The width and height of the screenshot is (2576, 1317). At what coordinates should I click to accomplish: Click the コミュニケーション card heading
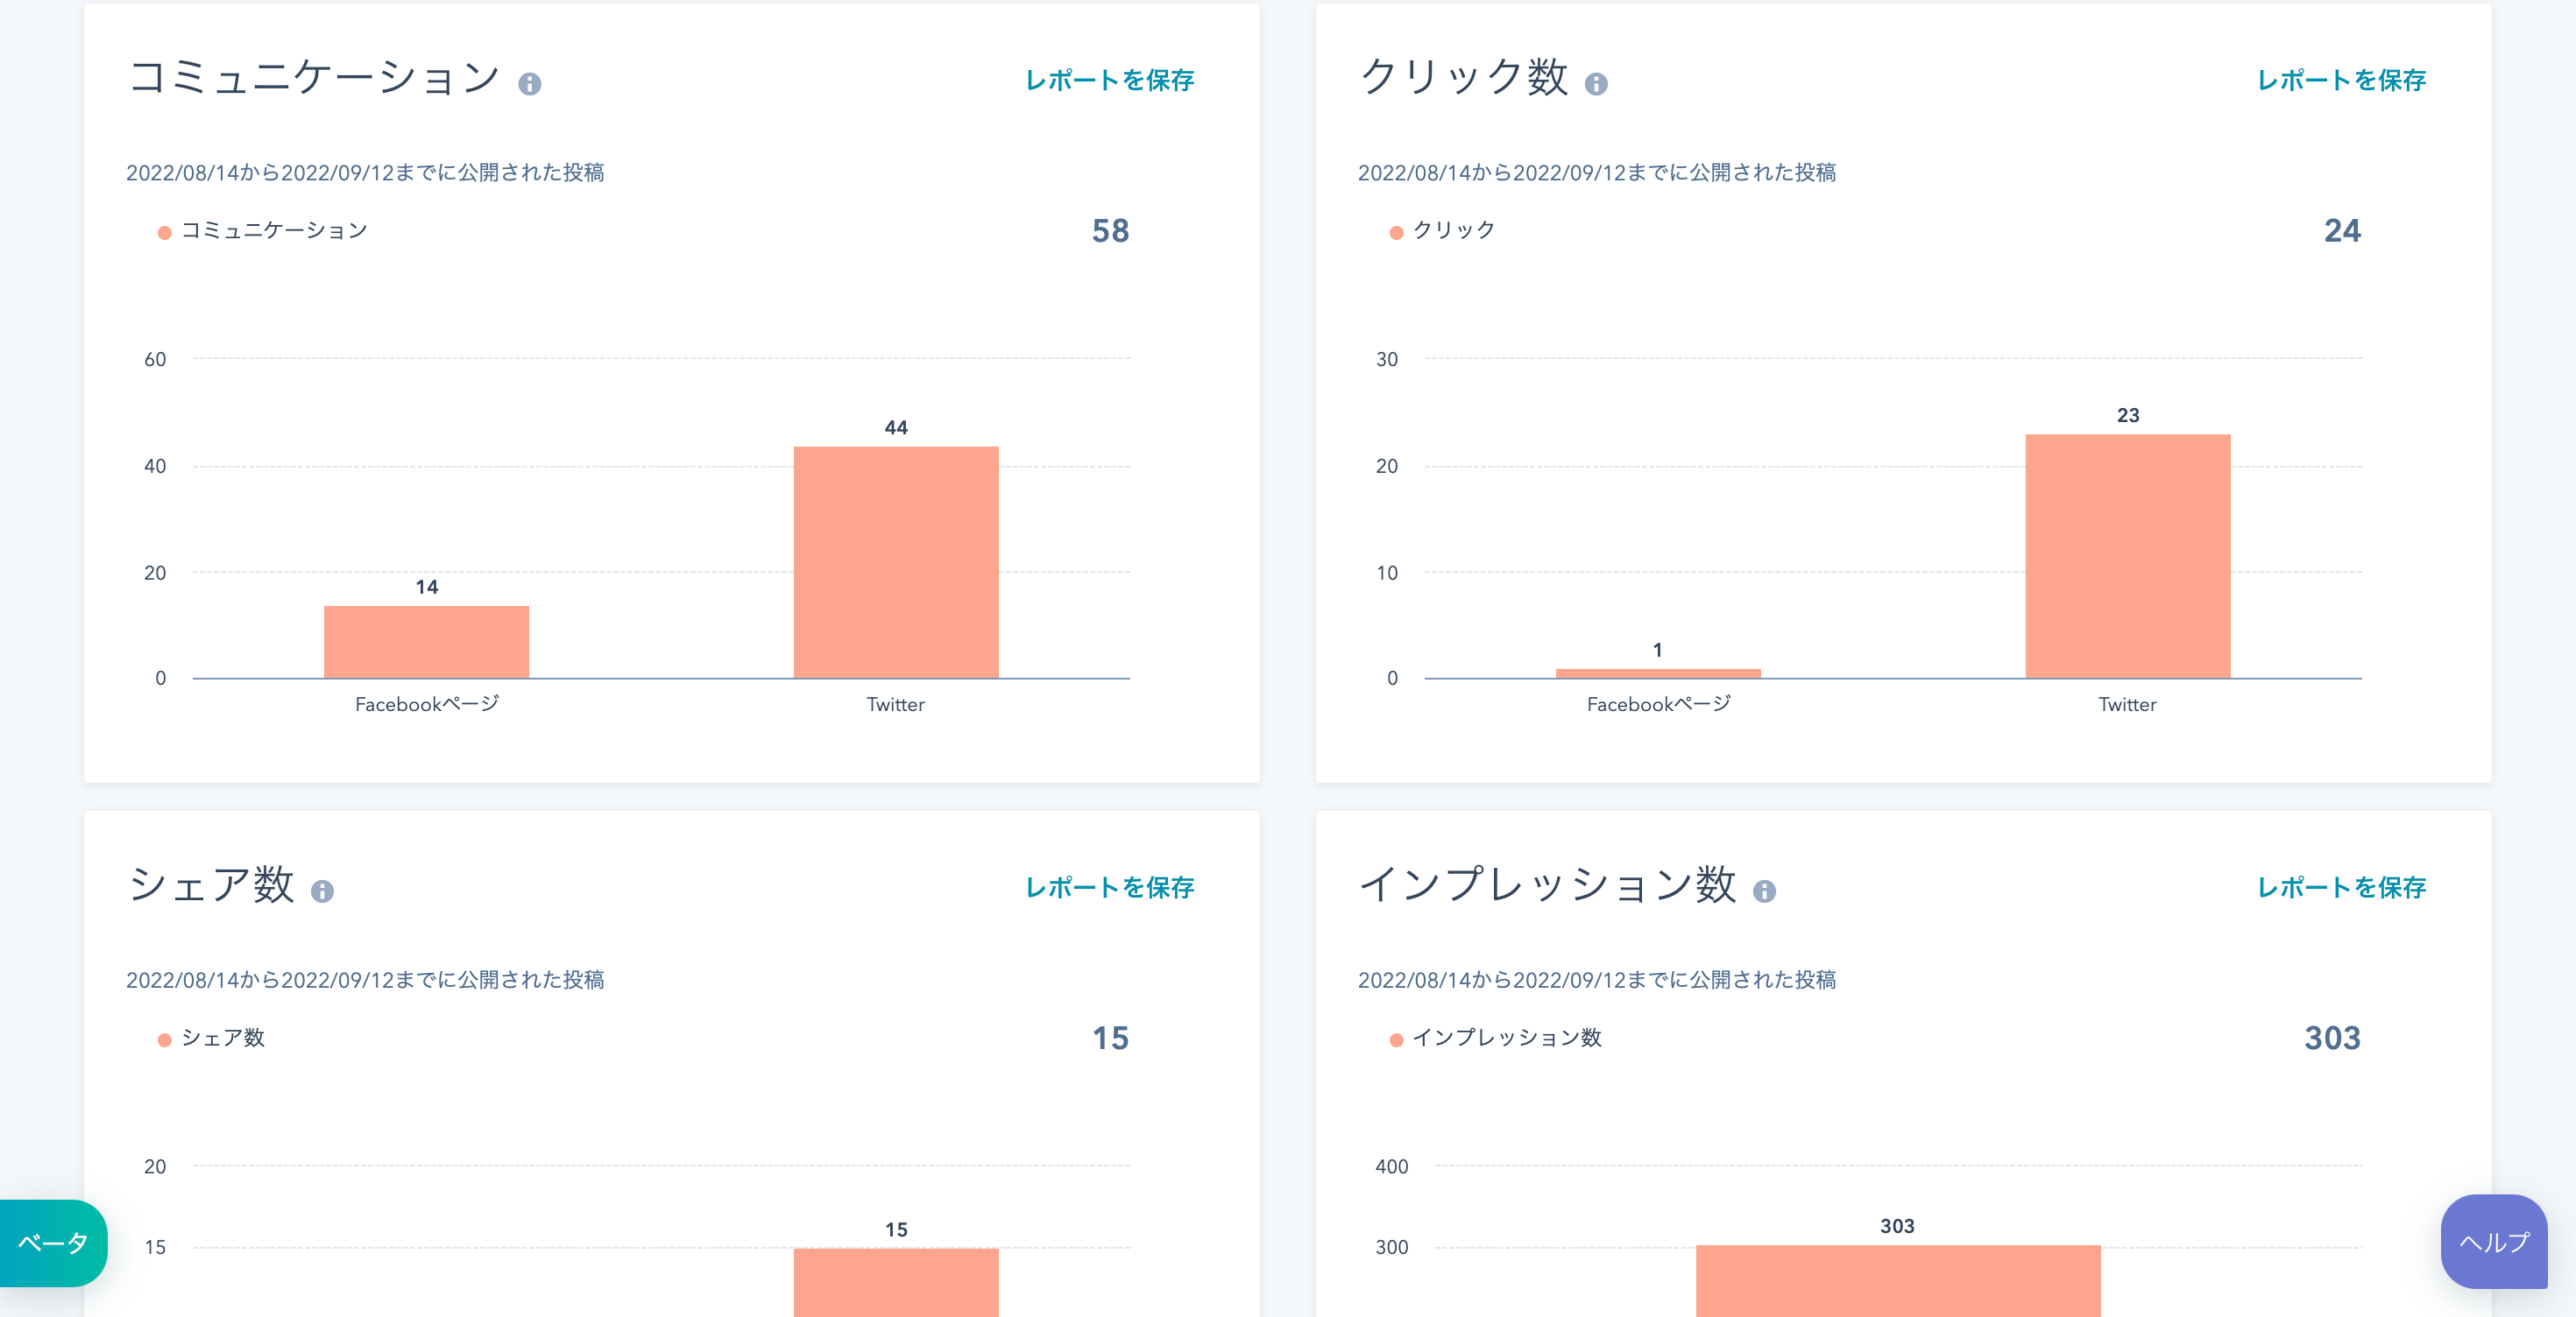(x=315, y=77)
